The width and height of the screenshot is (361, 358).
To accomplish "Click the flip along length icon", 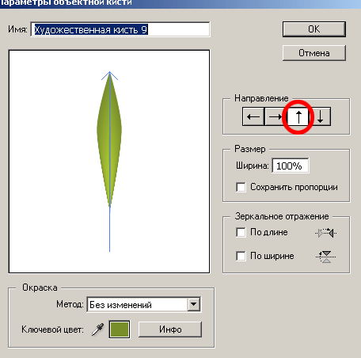I will tap(325, 233).
